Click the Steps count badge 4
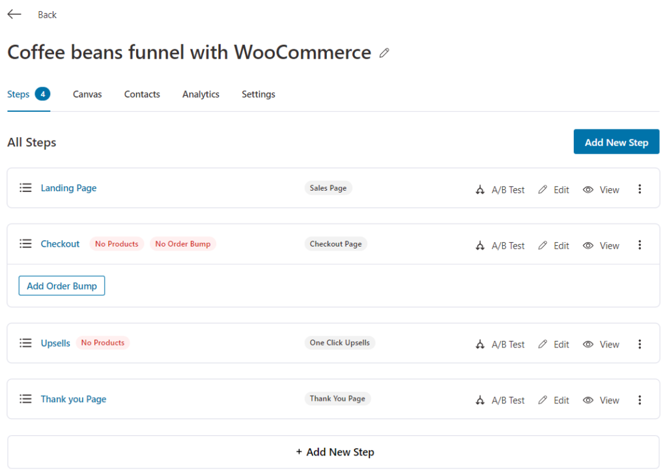The width and height of the screenshot is (667, 475). pyautogui.click(x=42, y=94)
